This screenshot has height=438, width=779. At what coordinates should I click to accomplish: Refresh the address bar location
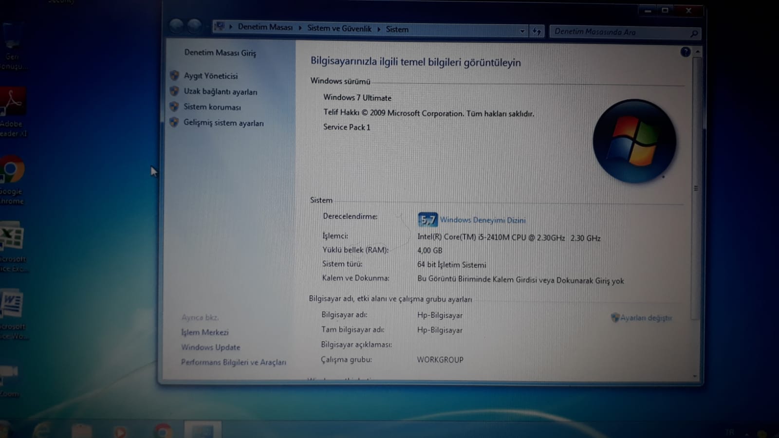pos(537,32)
